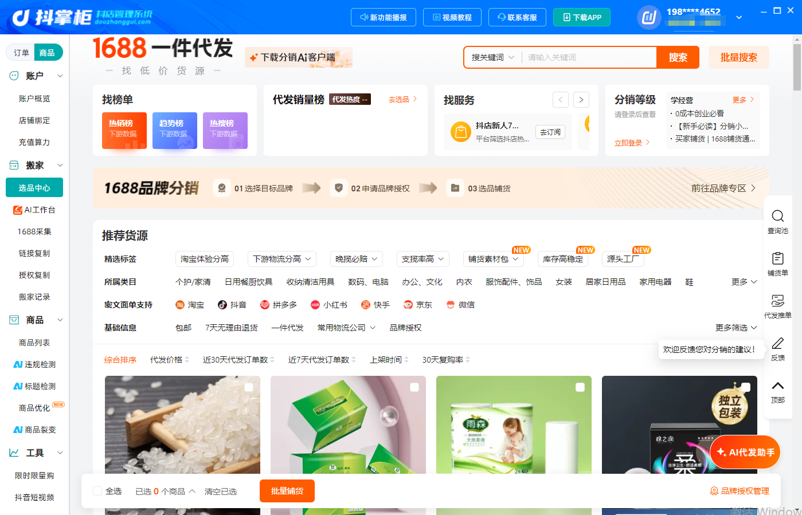The width and height of the screenshot is (802, 515).
Task: Switch to the 订单 tab
Action: [x=21, y=53]
